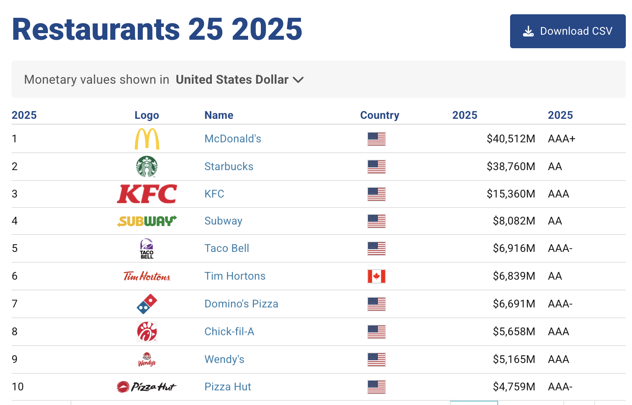Click the Tim Hortons script logo
The image size is (632, 405).
click(147, 276)
